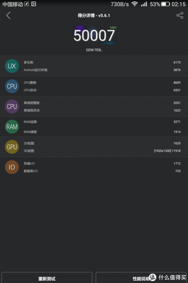Select the brown IO category icon
This screenshot has height=283, width=188.
click(12, 167)
